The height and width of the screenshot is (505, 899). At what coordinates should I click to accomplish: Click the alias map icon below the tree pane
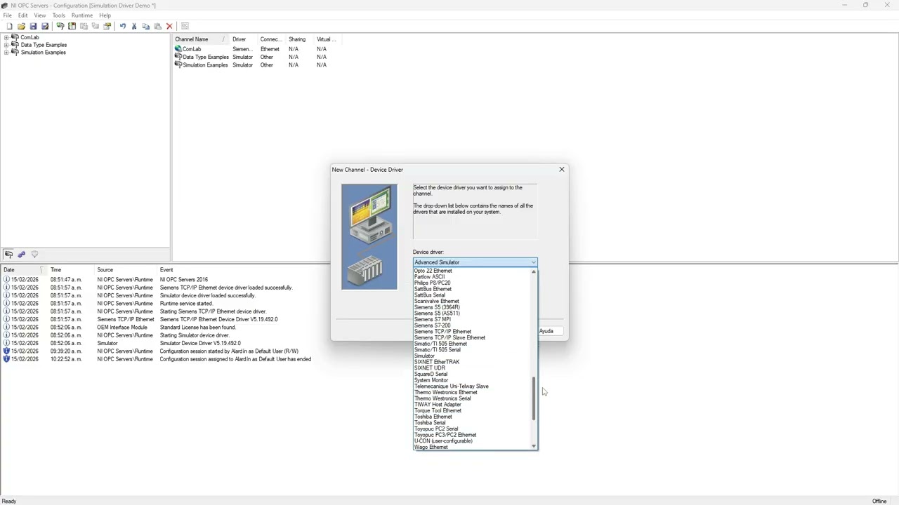[x=21, y=255]
